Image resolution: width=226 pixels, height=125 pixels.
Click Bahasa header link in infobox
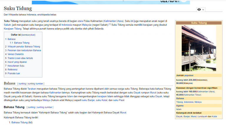coord(180,98)
